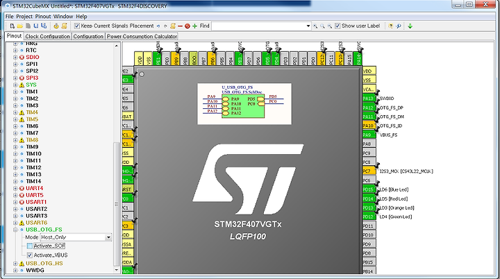500x279 pixels.
Task: Click the redo arrow in toolbar
Action: coord(165,26)
